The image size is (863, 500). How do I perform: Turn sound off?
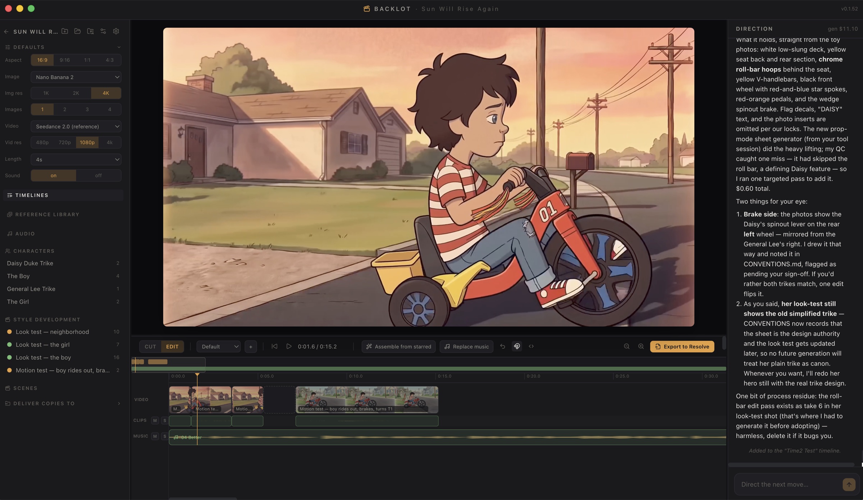(99, 175)
